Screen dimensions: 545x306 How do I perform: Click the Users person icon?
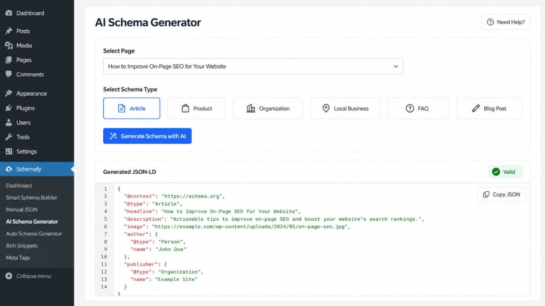click(x=9, y=123)
